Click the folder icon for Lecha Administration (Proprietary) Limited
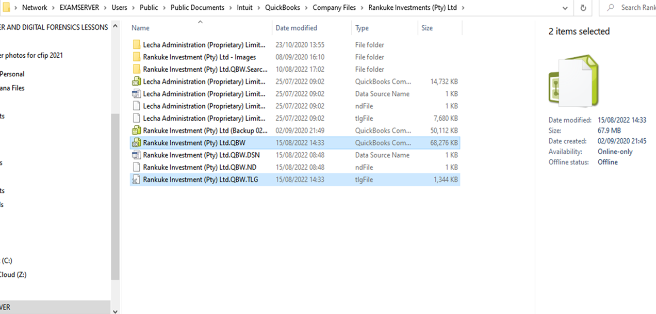Viewport: 656px width, 314px height. (x=137, y=45)
